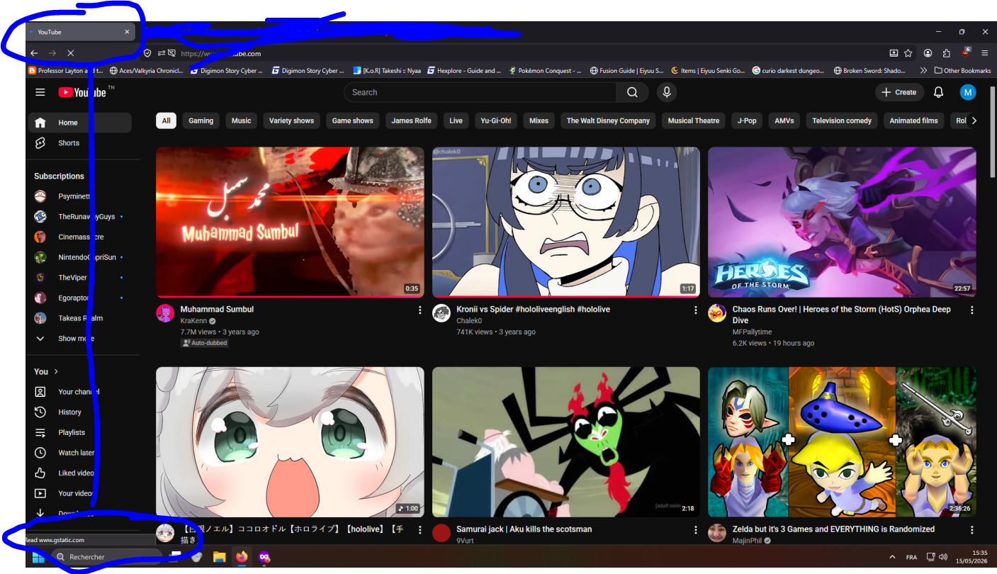Open the YouTube hamburger guide menu

[x=40, y=92]
